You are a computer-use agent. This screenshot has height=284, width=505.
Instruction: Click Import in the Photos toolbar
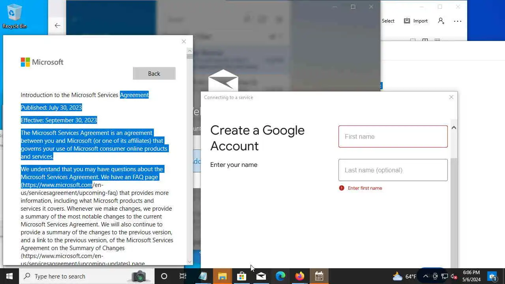point(416,21)
